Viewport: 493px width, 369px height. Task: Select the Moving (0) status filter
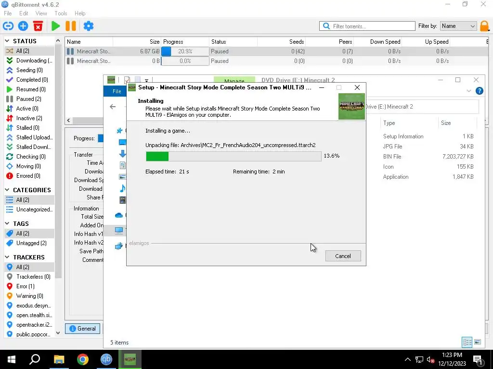29,166
